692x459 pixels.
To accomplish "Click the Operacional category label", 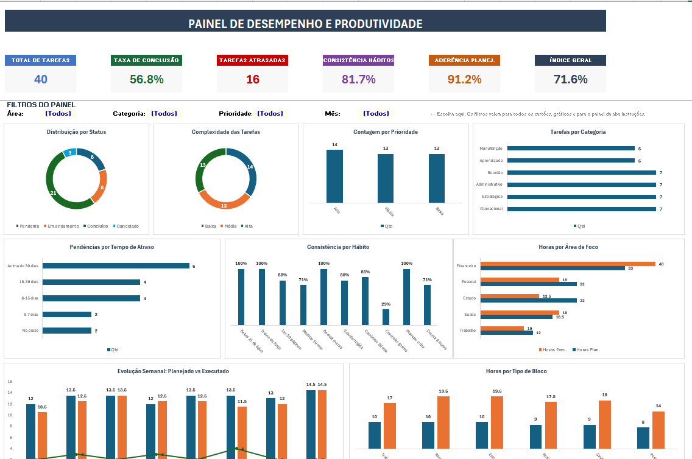I will [491, 209].
